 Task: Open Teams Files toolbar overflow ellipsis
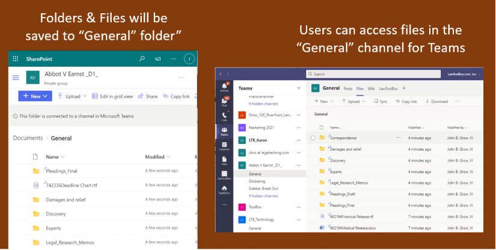pyautogui.click(x=458, y=101)
